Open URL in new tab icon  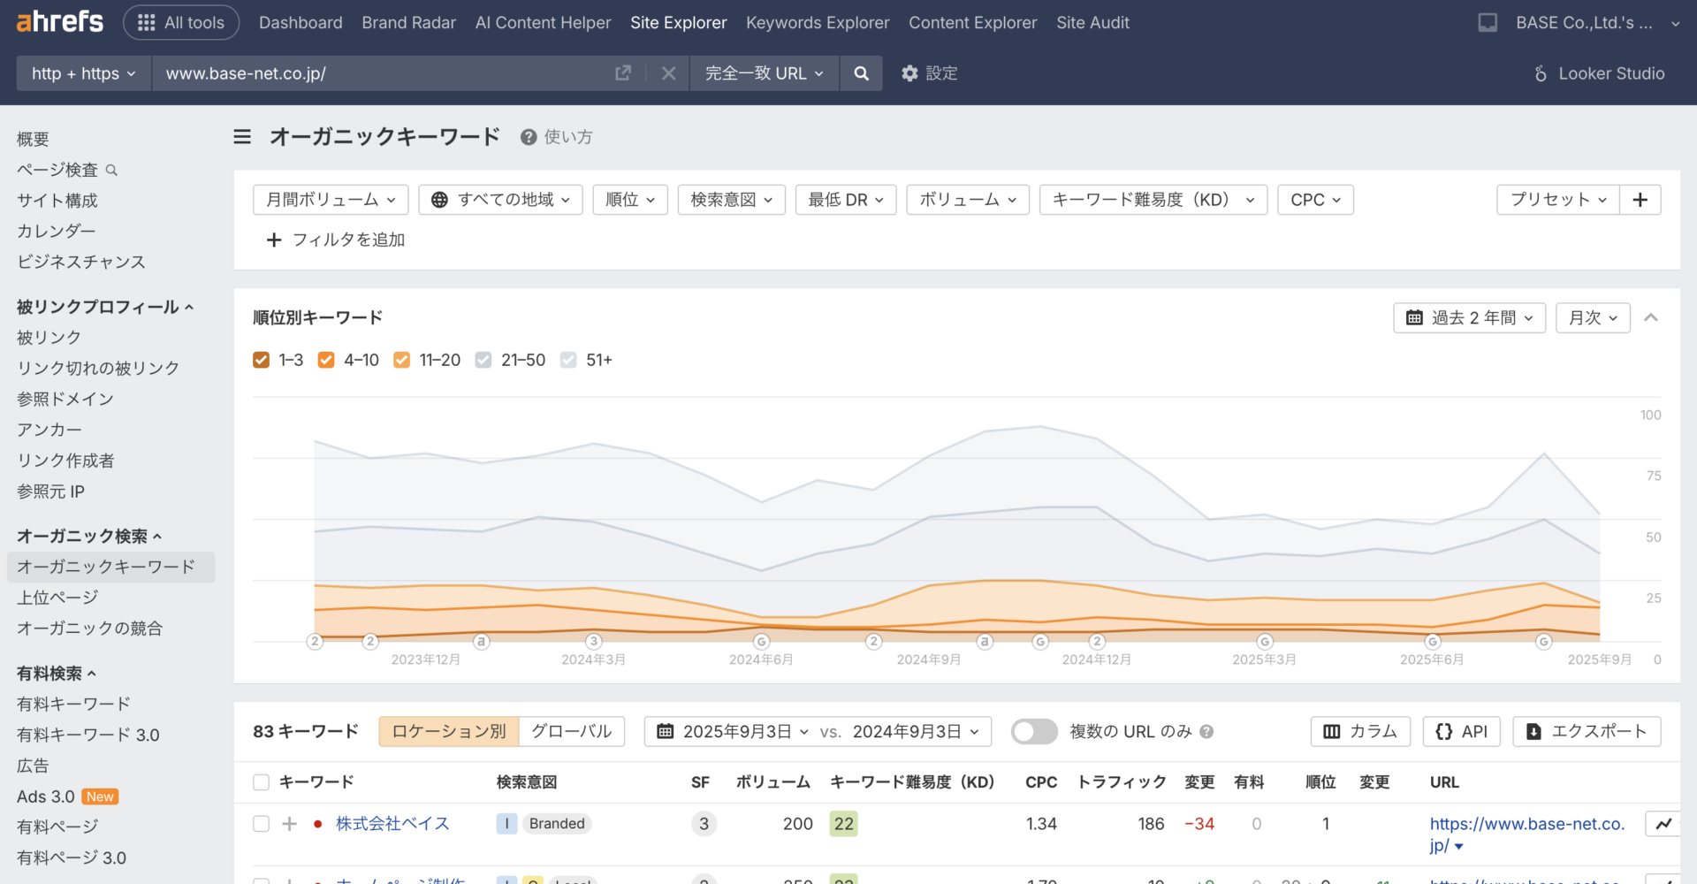click(x=623, y=72)
